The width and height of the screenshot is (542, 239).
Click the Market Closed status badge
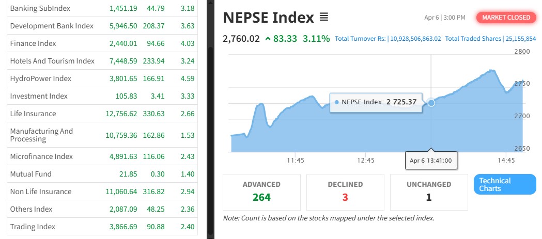(x=506, y=18)
